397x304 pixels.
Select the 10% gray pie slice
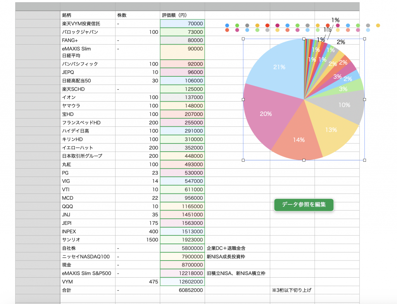click(x=344, y=105)
